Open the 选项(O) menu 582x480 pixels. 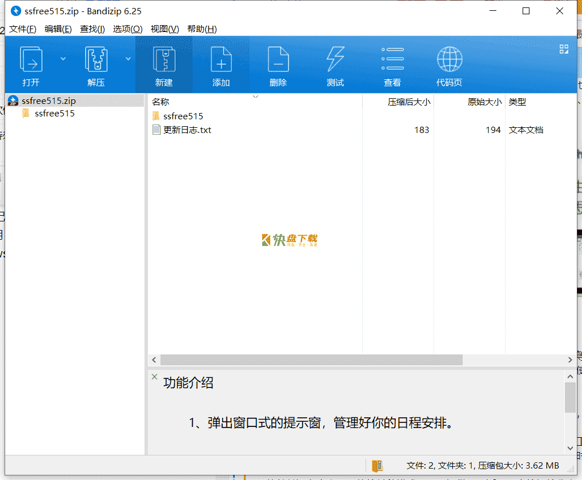click(x=128, y=29)
